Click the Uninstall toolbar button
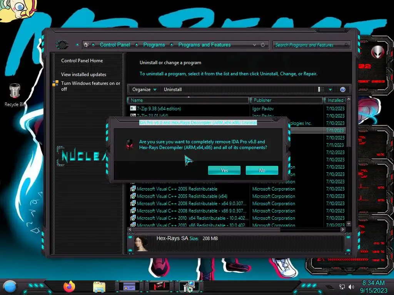 pyautogui.click(x=173, y=89)
